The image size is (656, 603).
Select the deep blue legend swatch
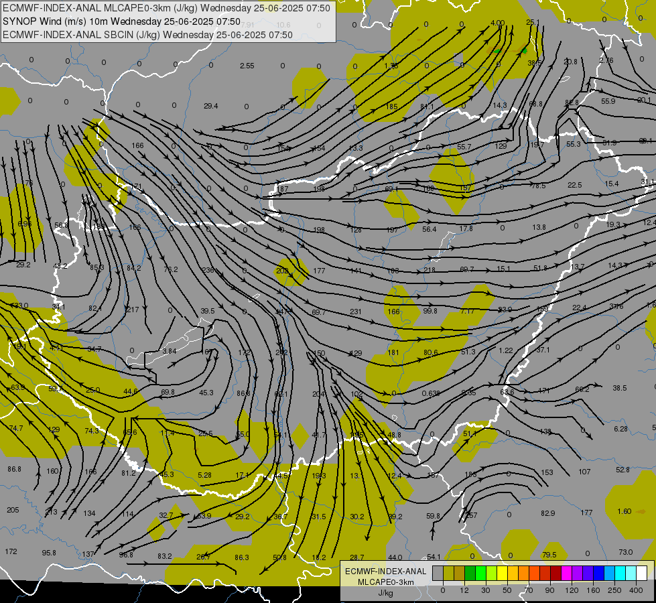click(x=599, y=573)
